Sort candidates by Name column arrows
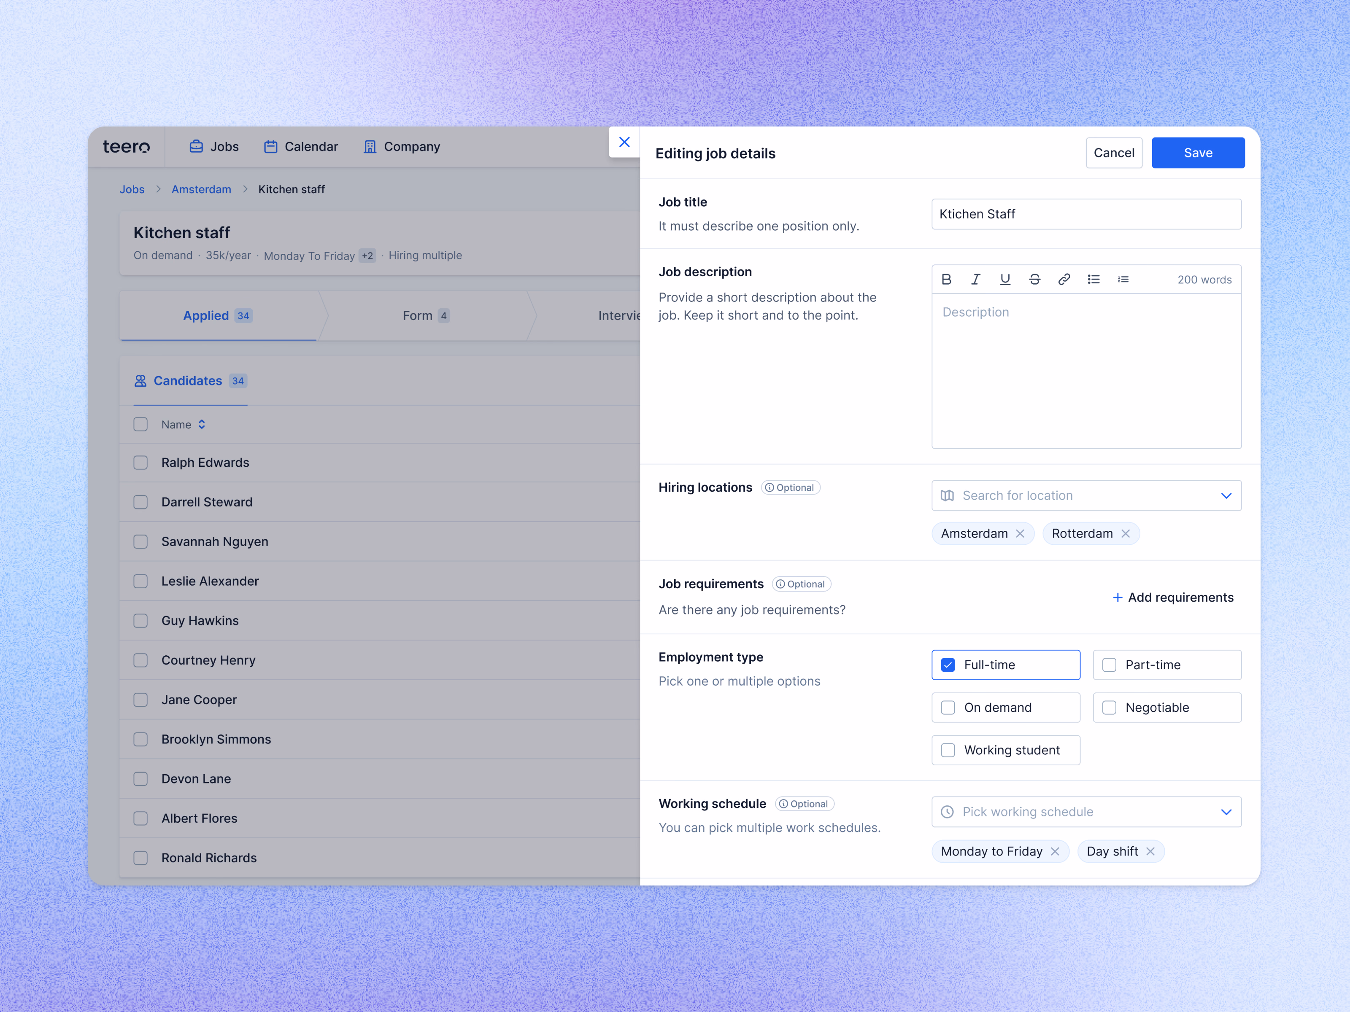This screenshot has width=1350, height=1012. [201, 425]
